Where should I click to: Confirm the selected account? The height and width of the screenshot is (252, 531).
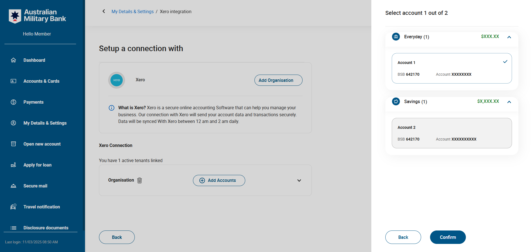(x=448, y=237)
